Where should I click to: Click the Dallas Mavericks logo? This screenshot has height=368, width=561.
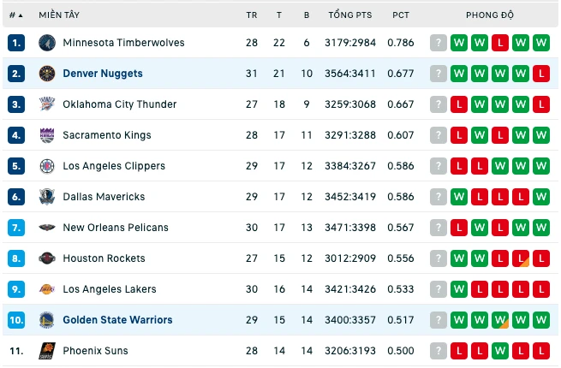47,197
